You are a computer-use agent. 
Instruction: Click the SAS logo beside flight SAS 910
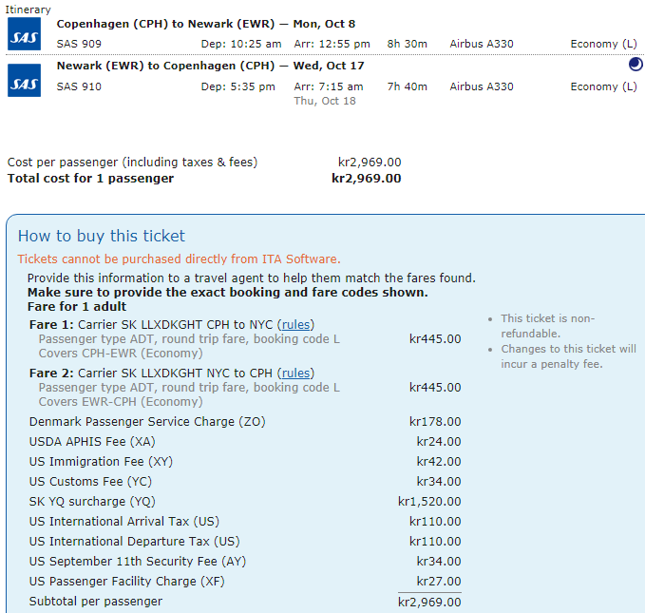pos(25,79)
